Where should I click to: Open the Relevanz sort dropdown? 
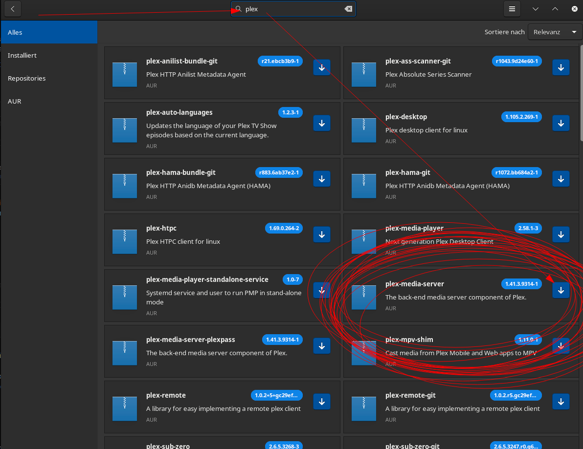click(x=555, y=32)
